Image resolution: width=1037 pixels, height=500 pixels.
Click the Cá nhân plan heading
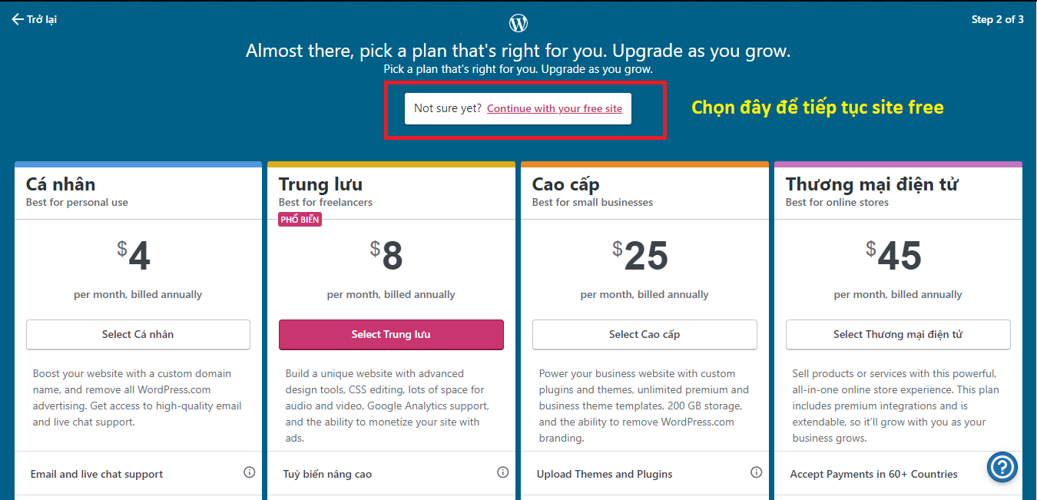(x=61, y=184)
